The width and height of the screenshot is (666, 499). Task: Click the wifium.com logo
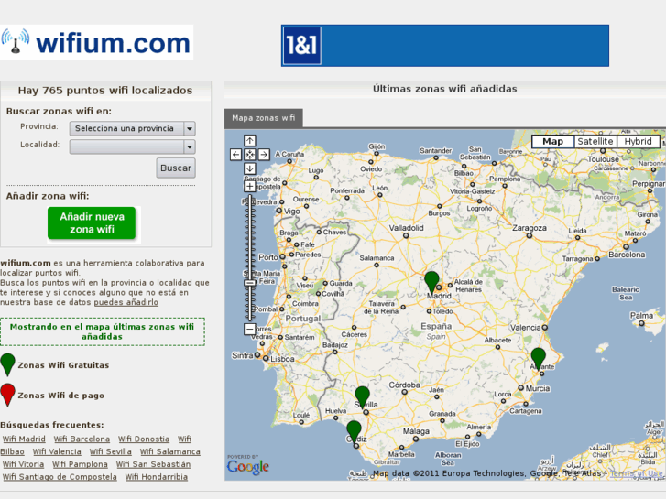(x=96, y=42)
